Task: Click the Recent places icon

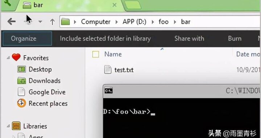Action: coord(21,103)
